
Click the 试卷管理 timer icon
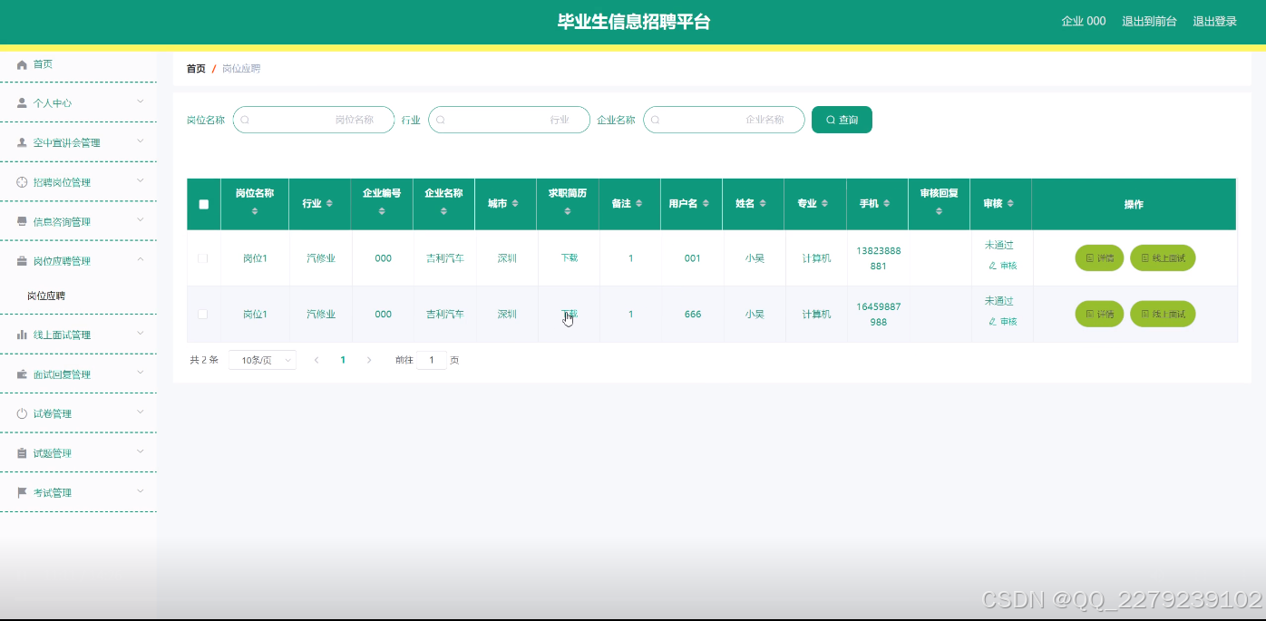pyautogui.click(x=23, y=412)
